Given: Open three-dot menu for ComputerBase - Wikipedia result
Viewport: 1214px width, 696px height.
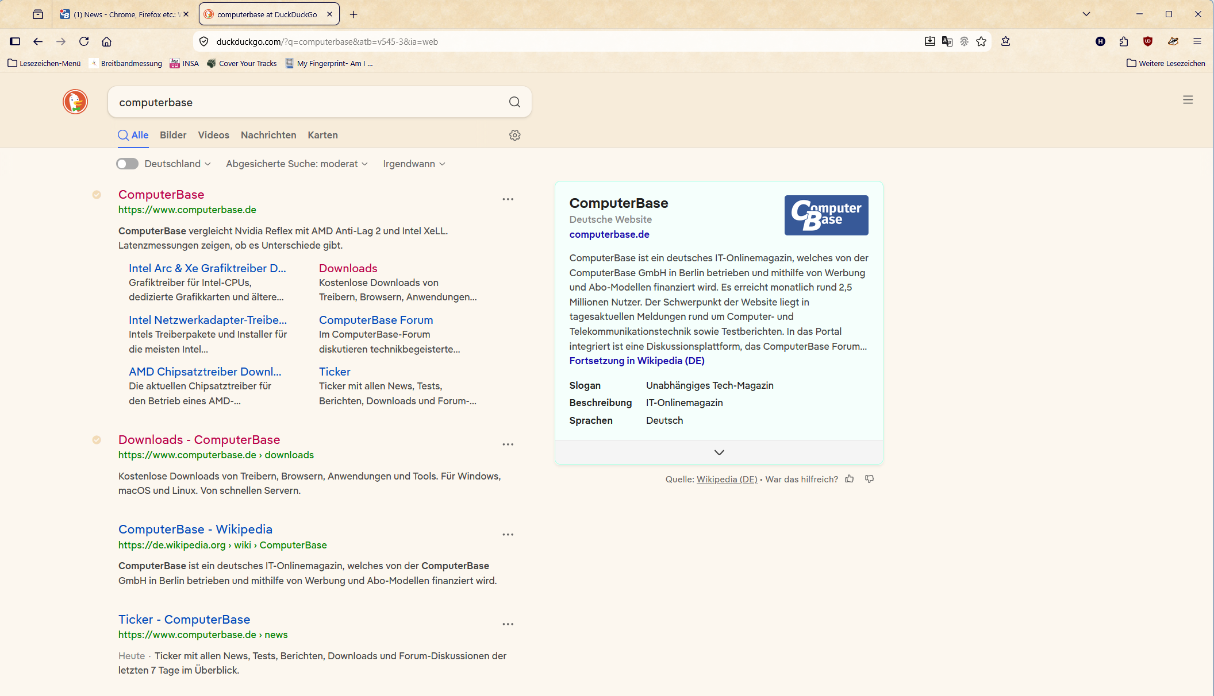Looking at the screenshot, I should [x=508, y=535].
